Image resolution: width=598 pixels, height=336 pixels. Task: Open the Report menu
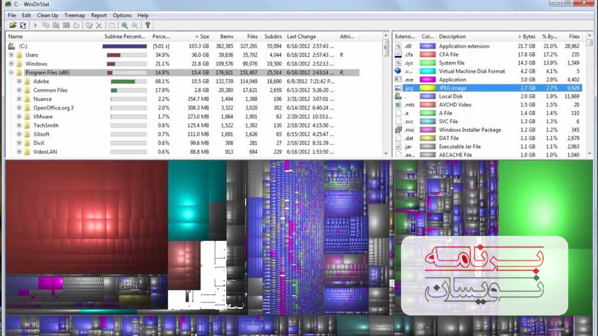point(99,15)
